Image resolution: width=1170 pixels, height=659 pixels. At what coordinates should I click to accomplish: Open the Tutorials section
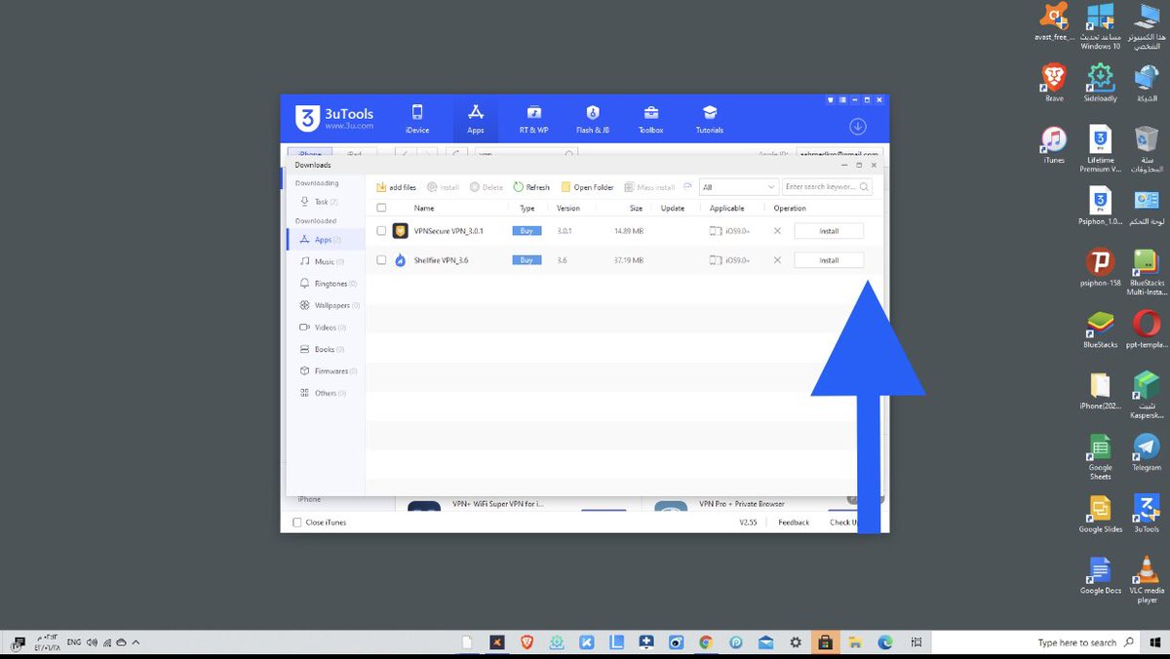709,119
